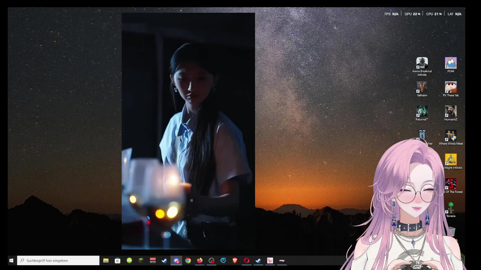
Task: Open the green round taskbar icon
Action: click(x=129, y=260)
